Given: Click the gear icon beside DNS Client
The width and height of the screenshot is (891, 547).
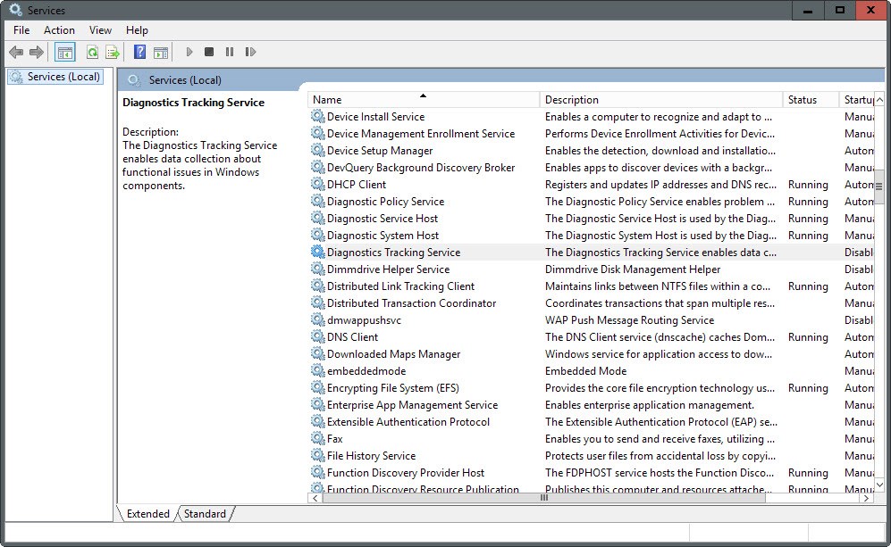Looking at the screenshot, I should click(317, 337).
